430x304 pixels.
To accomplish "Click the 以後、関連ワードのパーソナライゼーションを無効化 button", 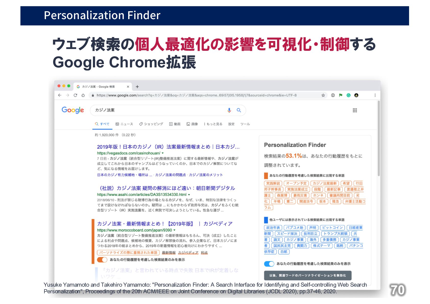I will [x=308, y=275].
